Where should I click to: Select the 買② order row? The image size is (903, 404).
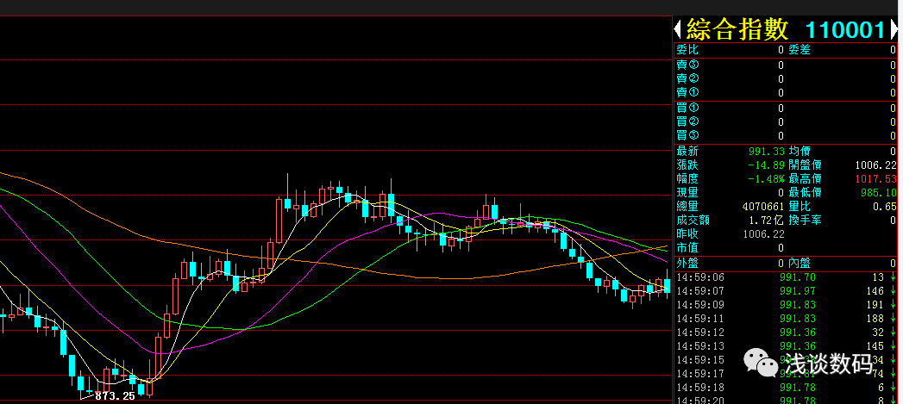[786, 122]
